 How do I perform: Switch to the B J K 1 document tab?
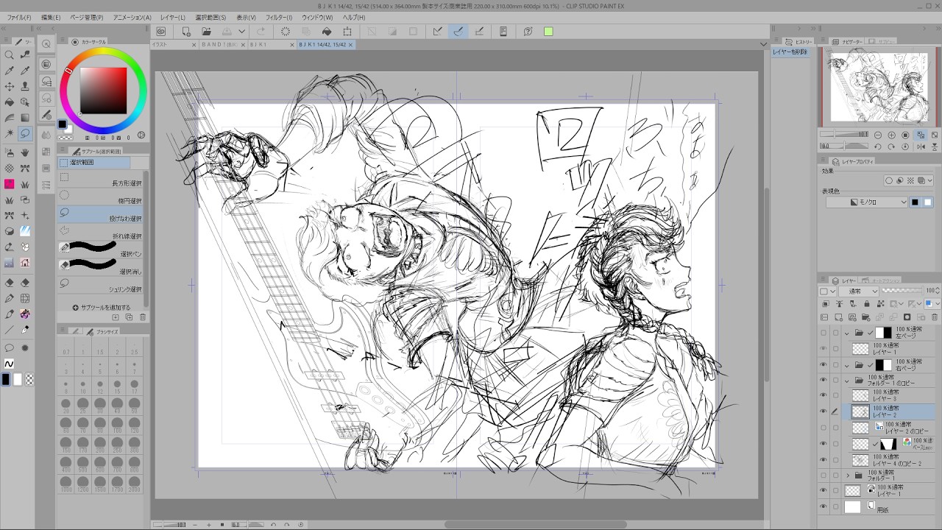pyautogui.click(x=271, y=45)
